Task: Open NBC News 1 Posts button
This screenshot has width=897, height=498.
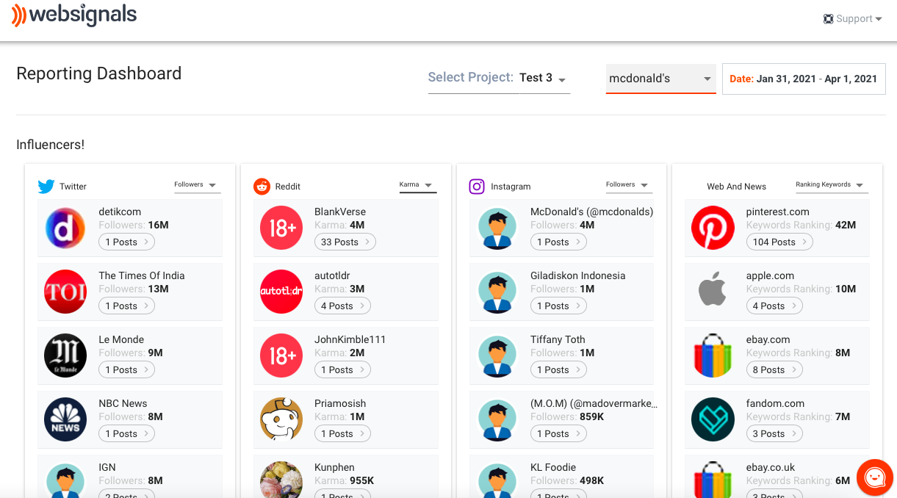Action: click(126, 433)
